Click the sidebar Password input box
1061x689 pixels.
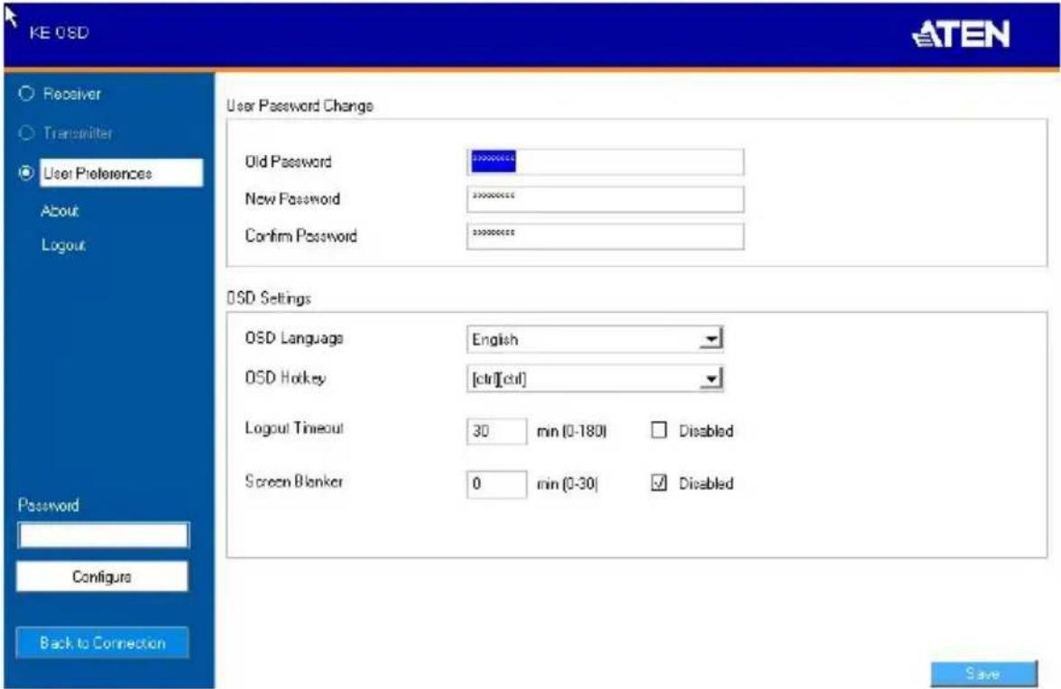point(103,536)
